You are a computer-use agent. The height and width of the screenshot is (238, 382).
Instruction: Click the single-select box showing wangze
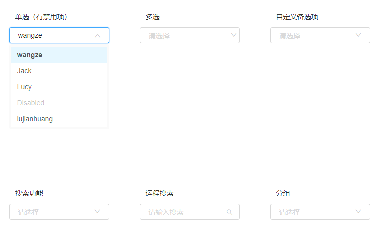coord(59,35)
